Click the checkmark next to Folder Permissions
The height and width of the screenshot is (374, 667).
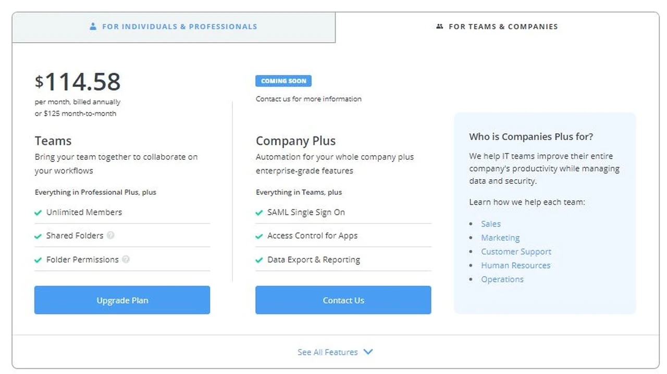[38, 259]
